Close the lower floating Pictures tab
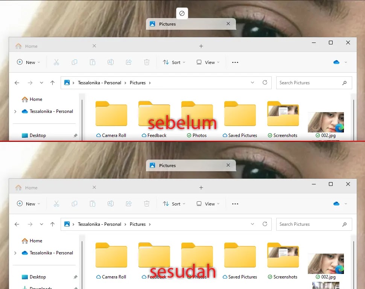 pos(228,165)
